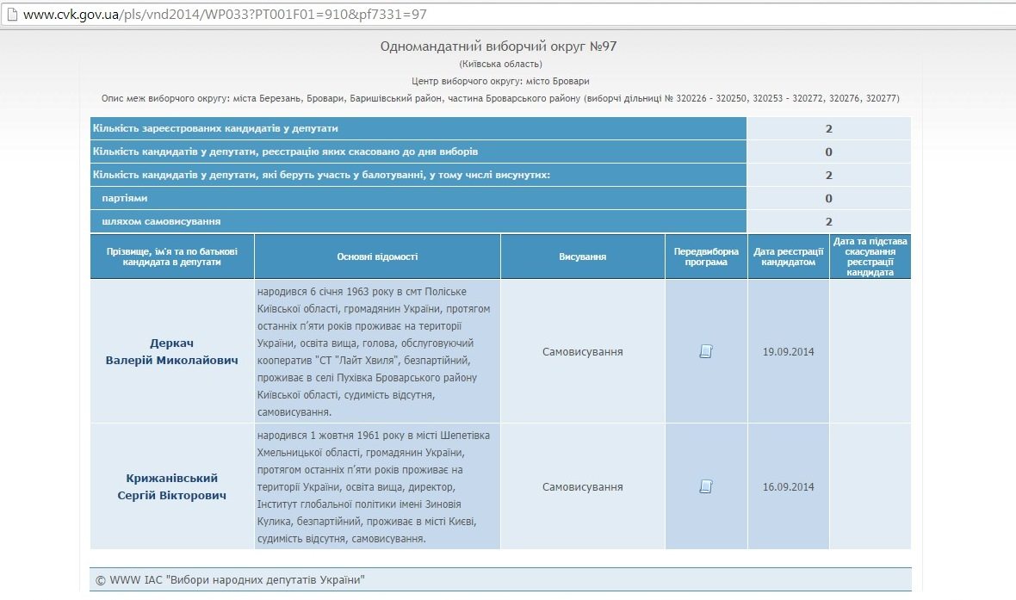Select the шляхом самовисування summary row
Image resolution: width=1016 pixels, height=600 pixels.
point(500,221)
